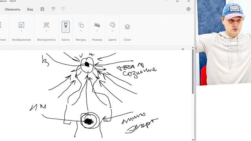The width and height of the screenshot is (251, 141).
Task: Click the Фигуры label
Action: click(81, 40)
